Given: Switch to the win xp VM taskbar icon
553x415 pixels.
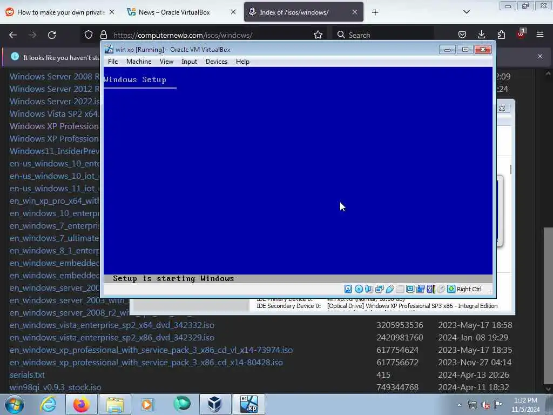Looking at the screenshot, I should point(248,404).
